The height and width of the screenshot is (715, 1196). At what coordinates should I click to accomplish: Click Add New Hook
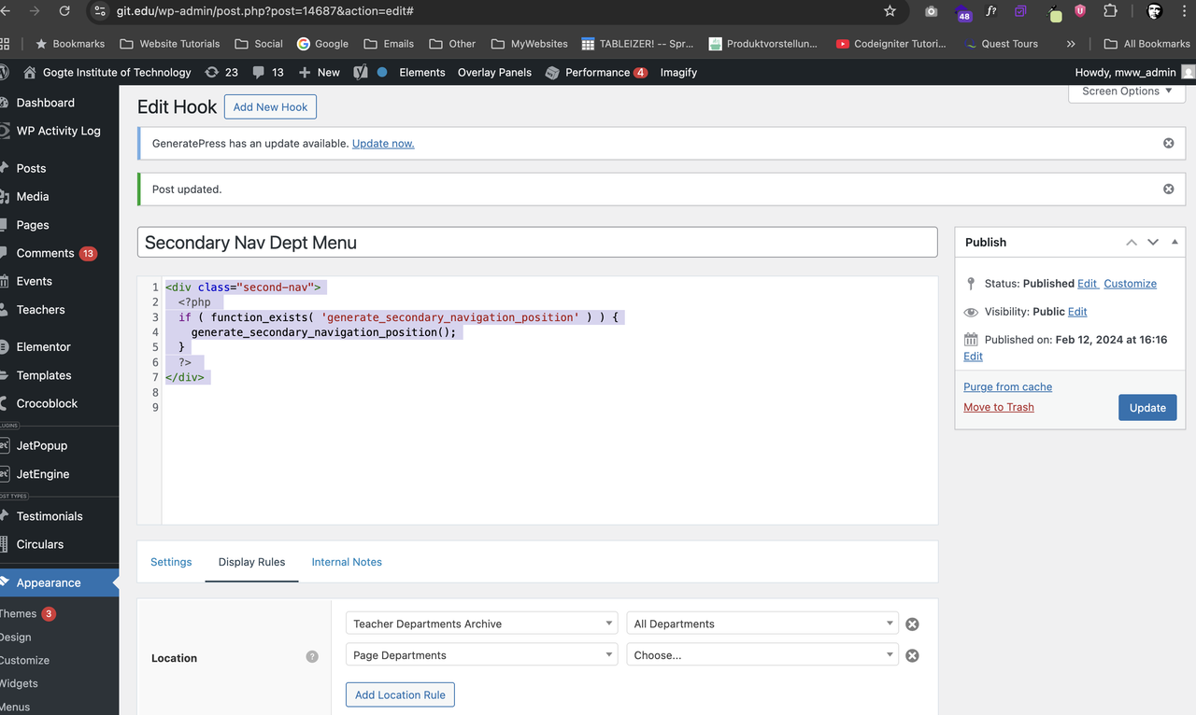[270, 106]
